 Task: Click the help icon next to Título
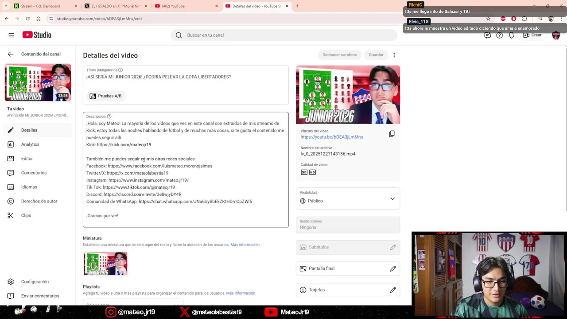(120, 70)
